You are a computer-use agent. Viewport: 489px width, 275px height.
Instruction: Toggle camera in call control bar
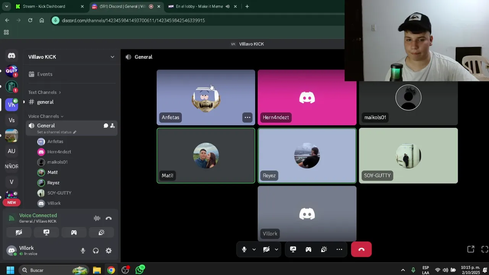pos(266,249)
